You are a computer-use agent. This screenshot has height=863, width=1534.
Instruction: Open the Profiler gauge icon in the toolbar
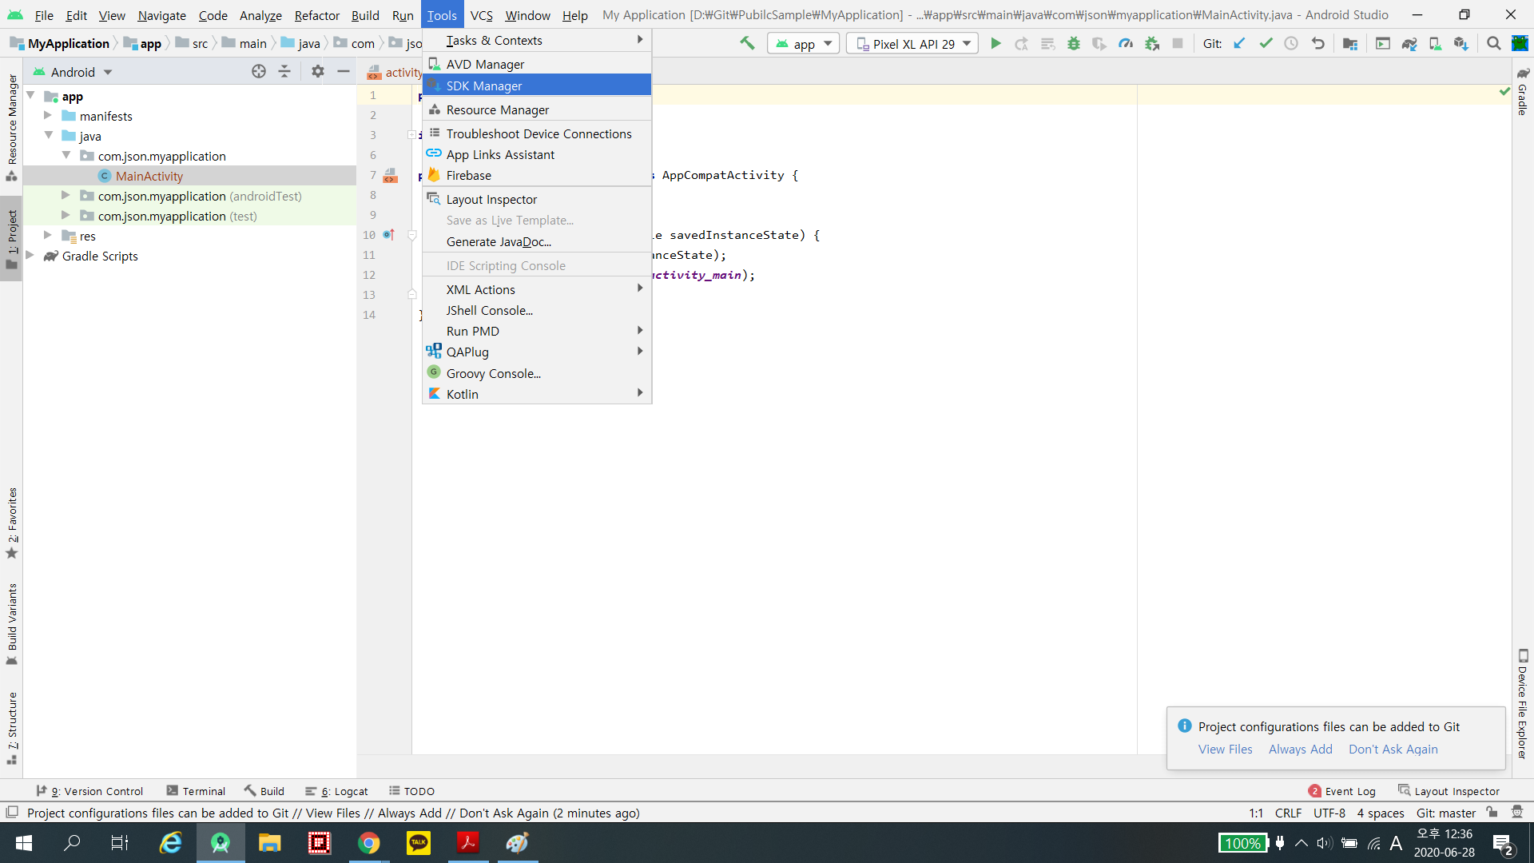(x=1125, y=43)
